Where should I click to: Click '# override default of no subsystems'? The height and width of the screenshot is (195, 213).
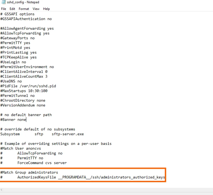point(38,129)
